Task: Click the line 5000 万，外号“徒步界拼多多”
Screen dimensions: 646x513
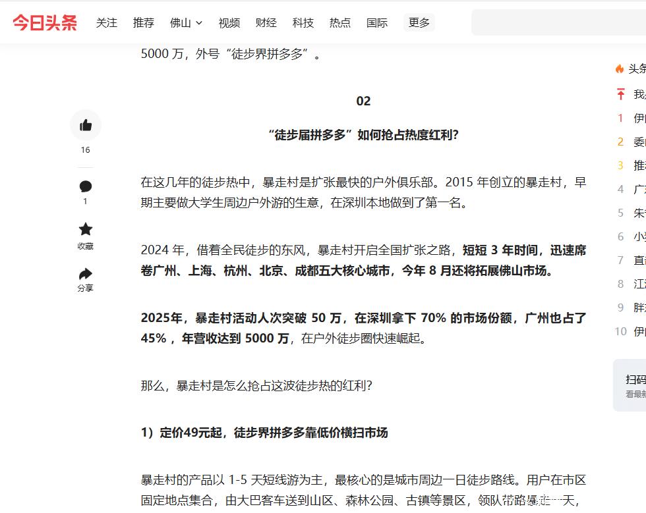Action: pyautogui.click(x=231, y=54)
